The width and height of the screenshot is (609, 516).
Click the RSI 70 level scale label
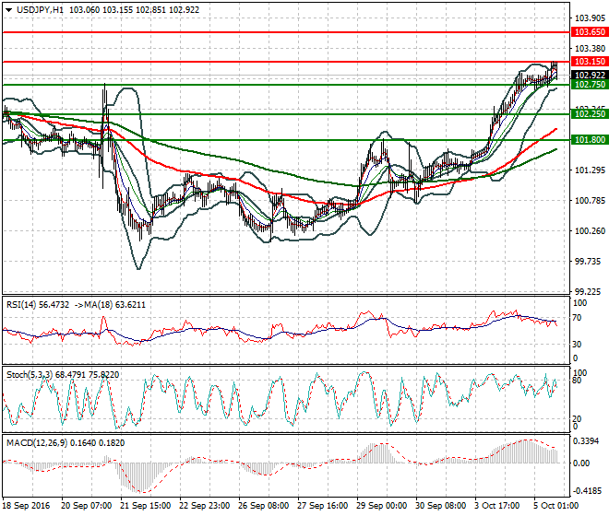tap(577, 318)
